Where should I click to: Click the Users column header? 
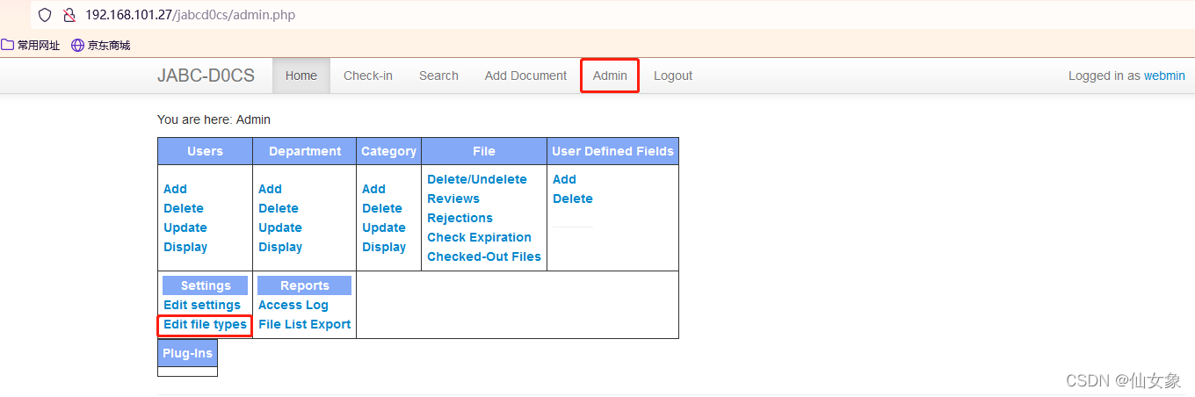205,151
